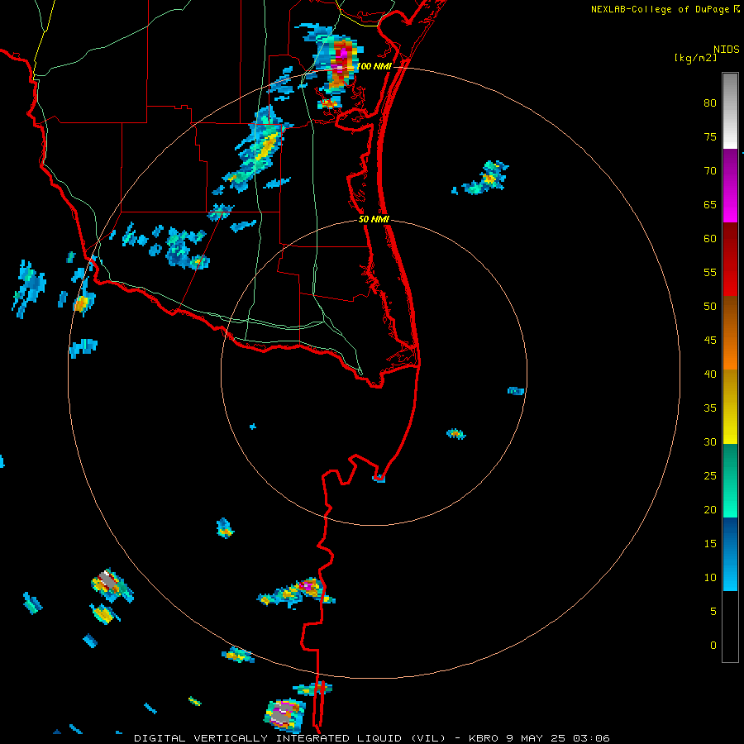Click the 10 value on the color scale

point(710,578)
